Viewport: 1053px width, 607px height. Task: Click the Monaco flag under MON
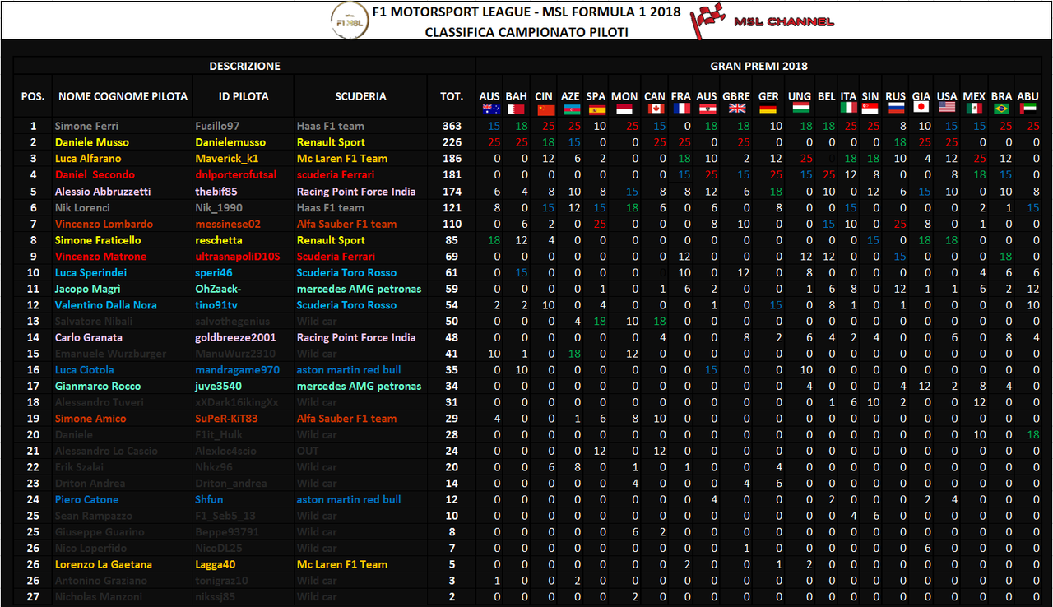point(624,109)
